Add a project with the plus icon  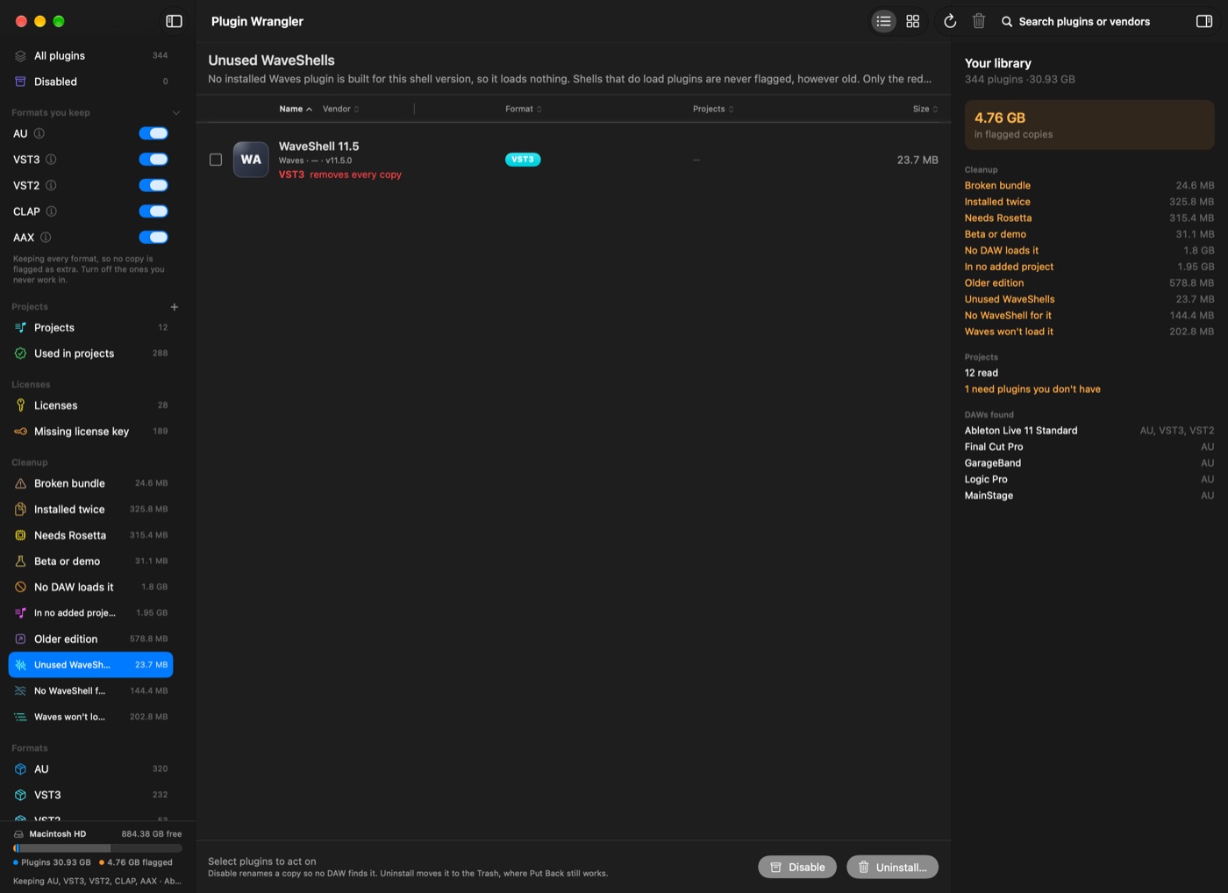174,307
